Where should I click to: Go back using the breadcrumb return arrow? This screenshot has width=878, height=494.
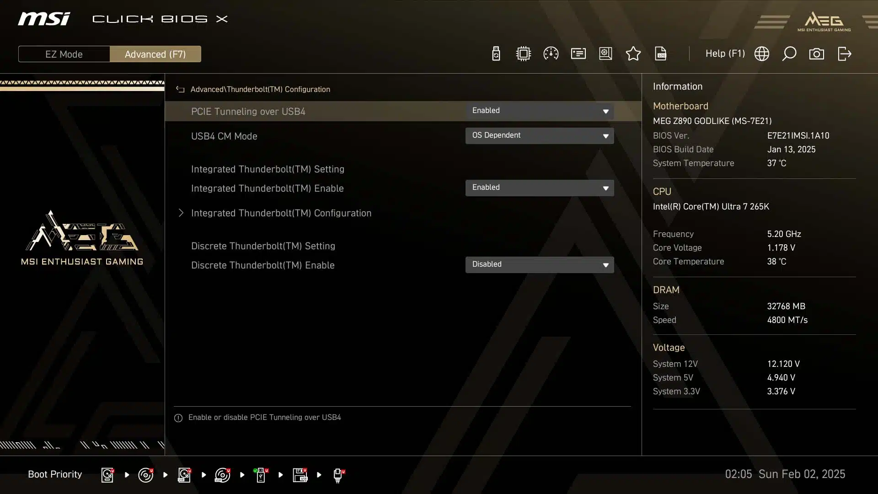pyautogui.click(x=180, y=89)
